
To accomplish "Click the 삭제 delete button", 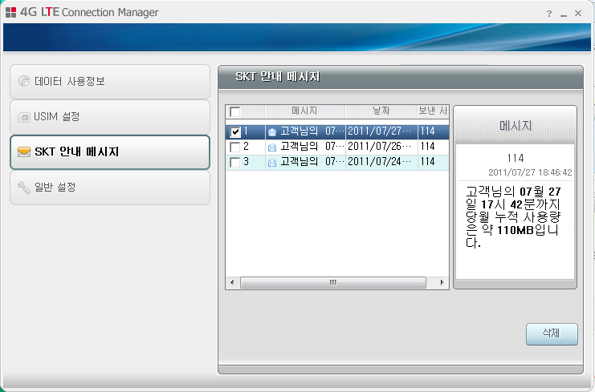I will click(x=552, y=334).
